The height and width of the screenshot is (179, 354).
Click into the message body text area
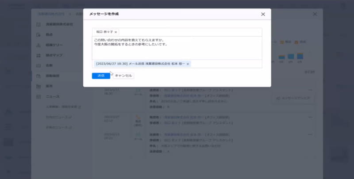point(177,48)
